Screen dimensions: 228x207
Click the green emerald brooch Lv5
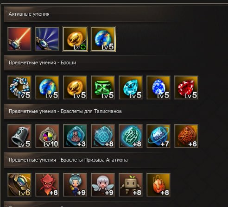[x=103, y=88]
